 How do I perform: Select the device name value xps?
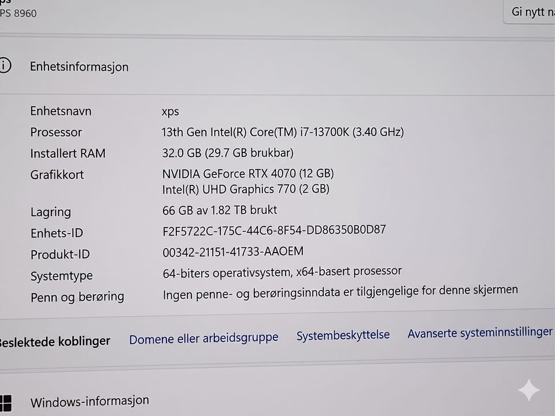[x=170, y=112]
